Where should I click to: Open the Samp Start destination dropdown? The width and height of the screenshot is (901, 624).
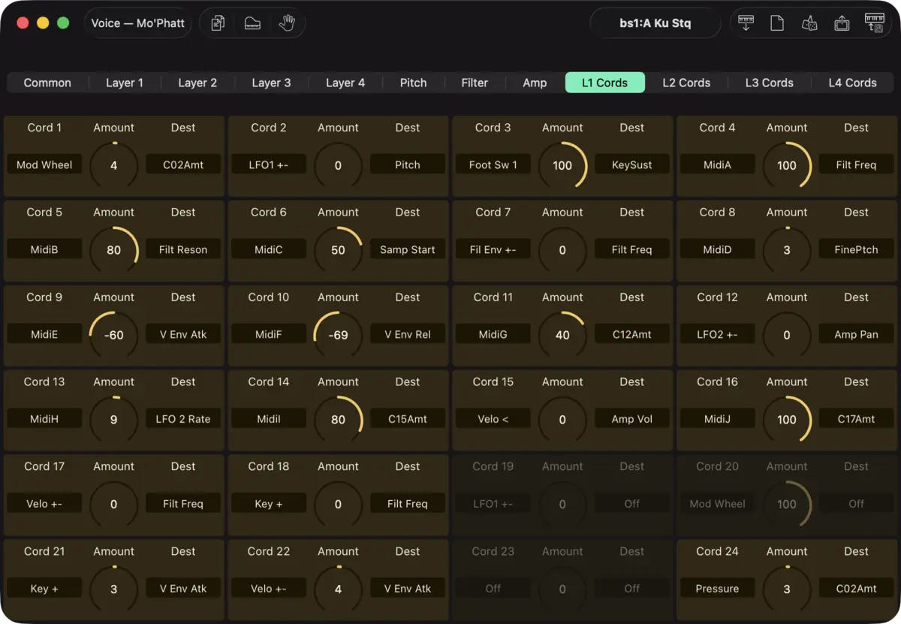click(408, 249)
